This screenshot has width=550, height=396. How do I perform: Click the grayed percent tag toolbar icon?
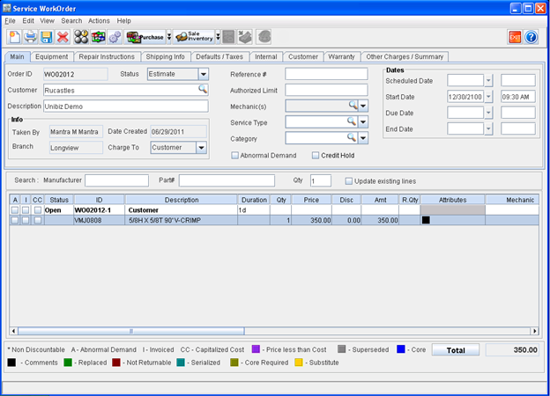pyautogui.click(x=245, y=37)
